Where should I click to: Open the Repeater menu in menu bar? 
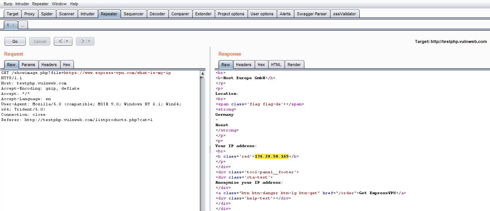(40, 4)
